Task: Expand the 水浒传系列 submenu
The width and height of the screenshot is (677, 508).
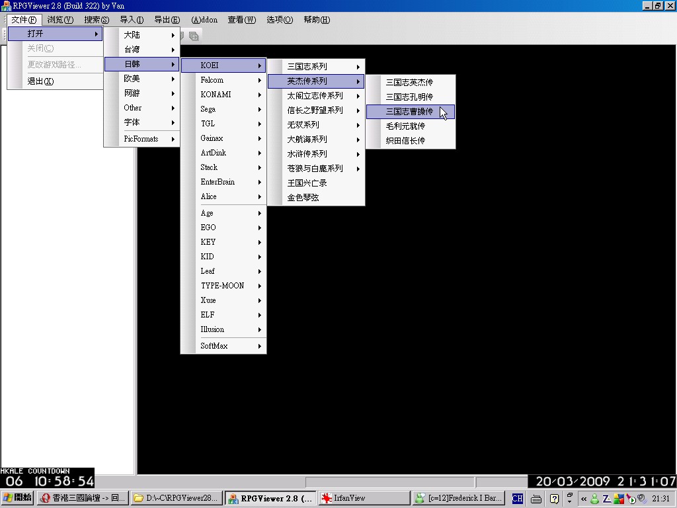Action: (316, 154)
